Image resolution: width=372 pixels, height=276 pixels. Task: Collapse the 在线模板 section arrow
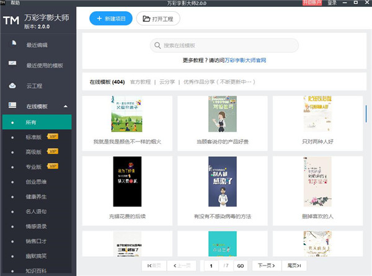point(66,106)
